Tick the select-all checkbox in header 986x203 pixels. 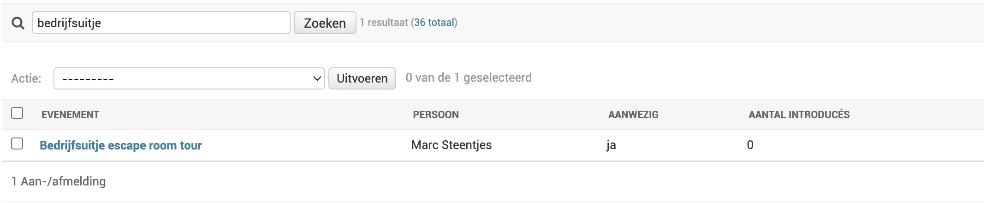tap(17, 113)
